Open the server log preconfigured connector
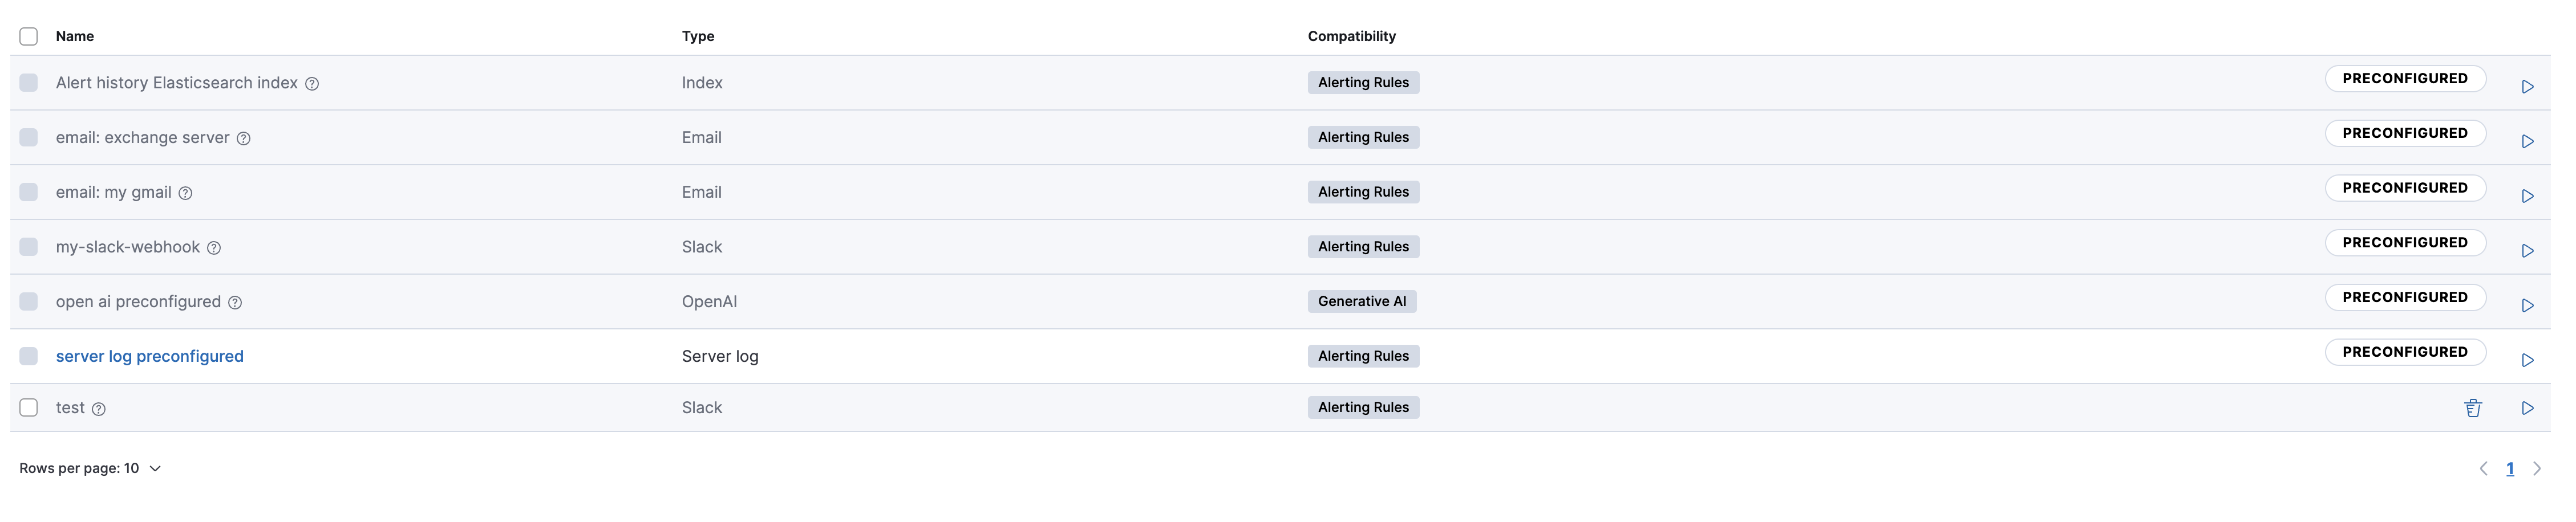The image size is (2576, 522). pyautogui.click(x=149, y=356)
